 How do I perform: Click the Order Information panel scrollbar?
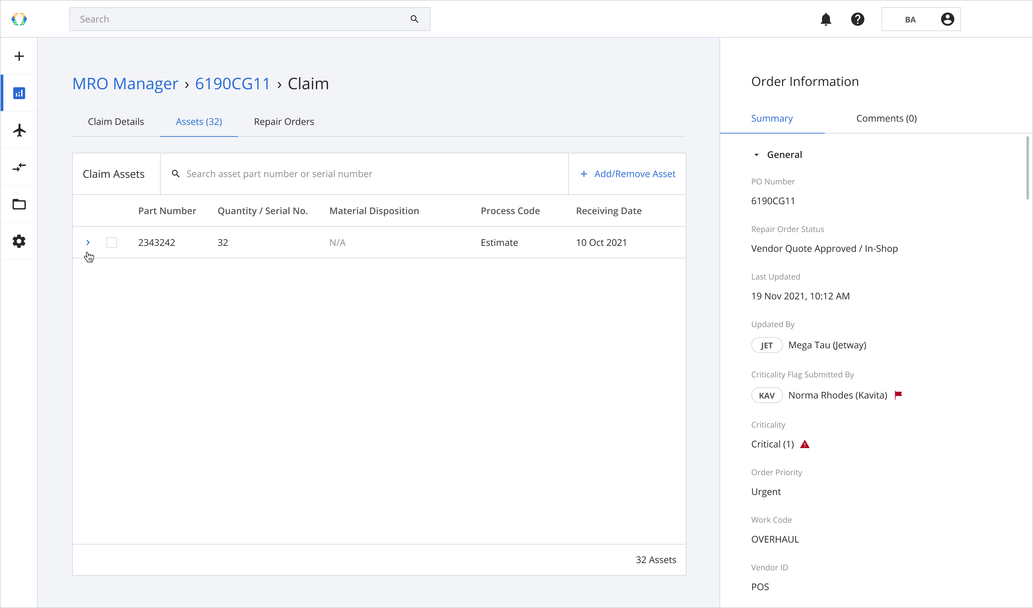1028,168
